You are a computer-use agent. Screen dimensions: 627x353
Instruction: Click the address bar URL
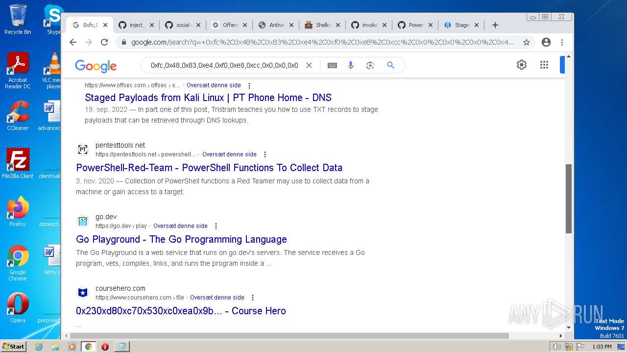(322, 42)
